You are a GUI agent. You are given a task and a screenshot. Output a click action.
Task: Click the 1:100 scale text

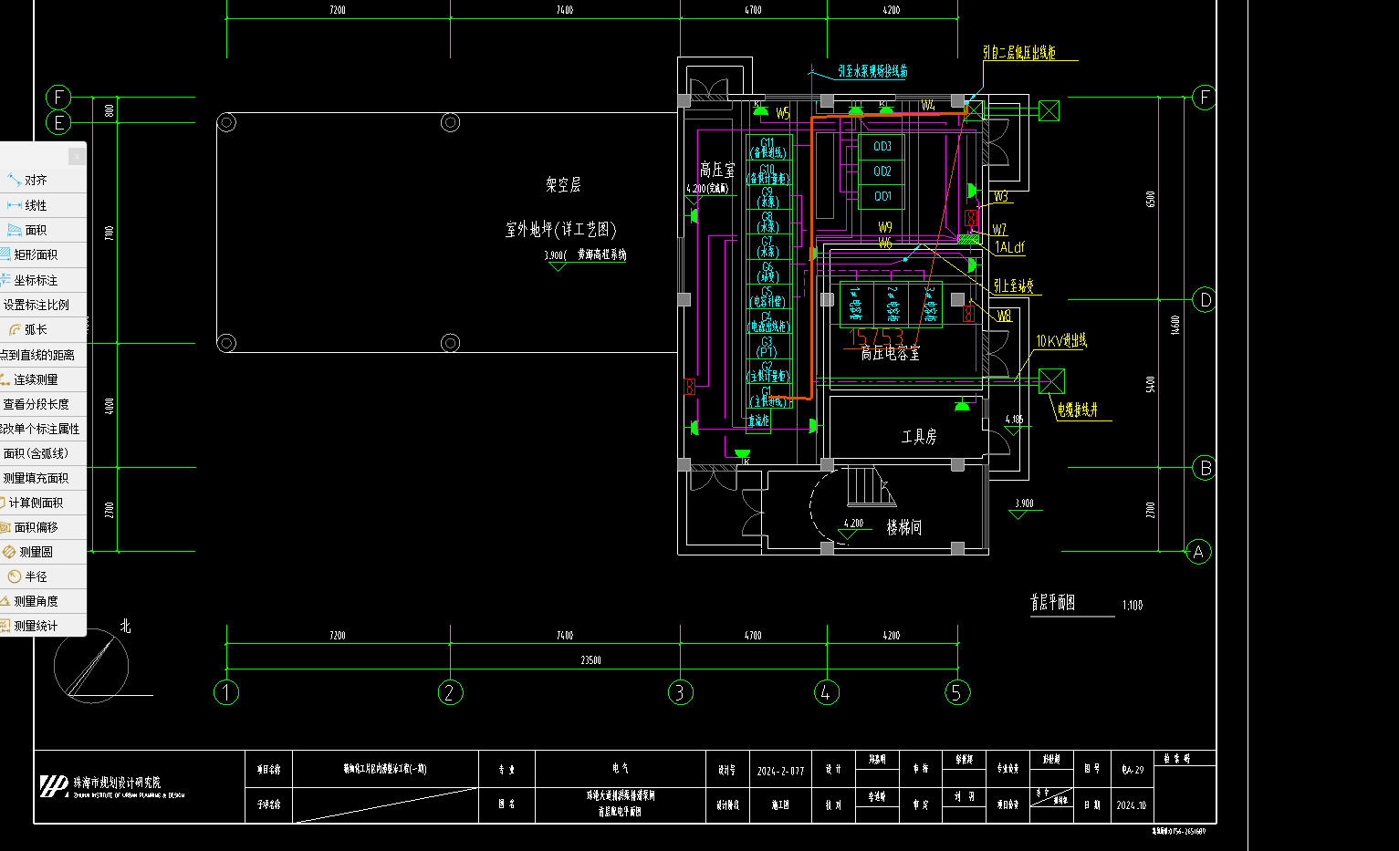(1133, 605)
